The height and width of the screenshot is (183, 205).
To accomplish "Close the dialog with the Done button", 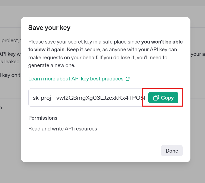I will pos(172,151).
